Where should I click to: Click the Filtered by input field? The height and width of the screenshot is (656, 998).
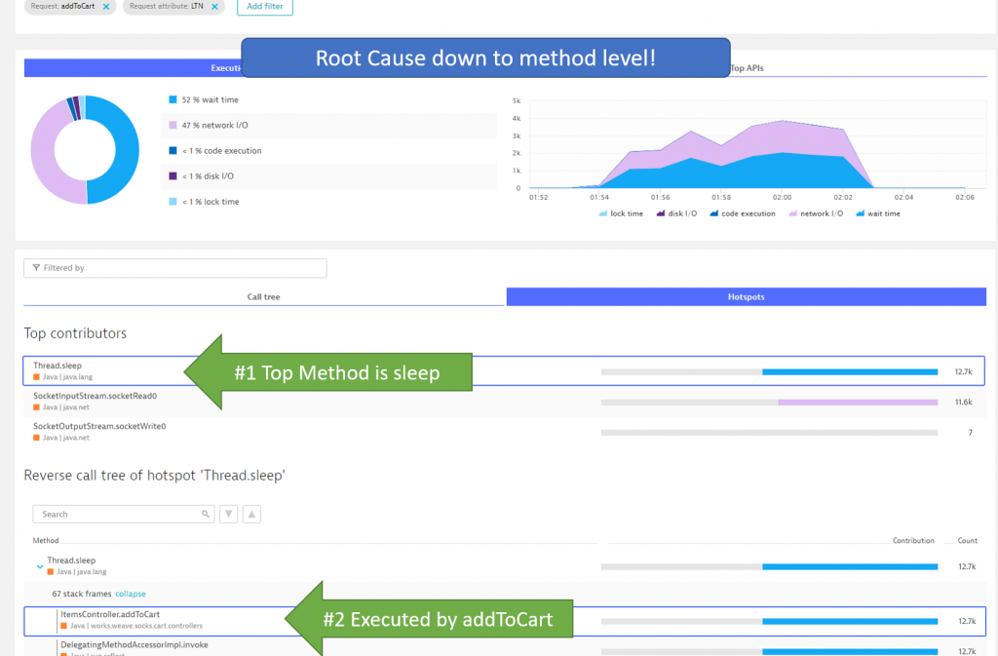tap(175, 268)
